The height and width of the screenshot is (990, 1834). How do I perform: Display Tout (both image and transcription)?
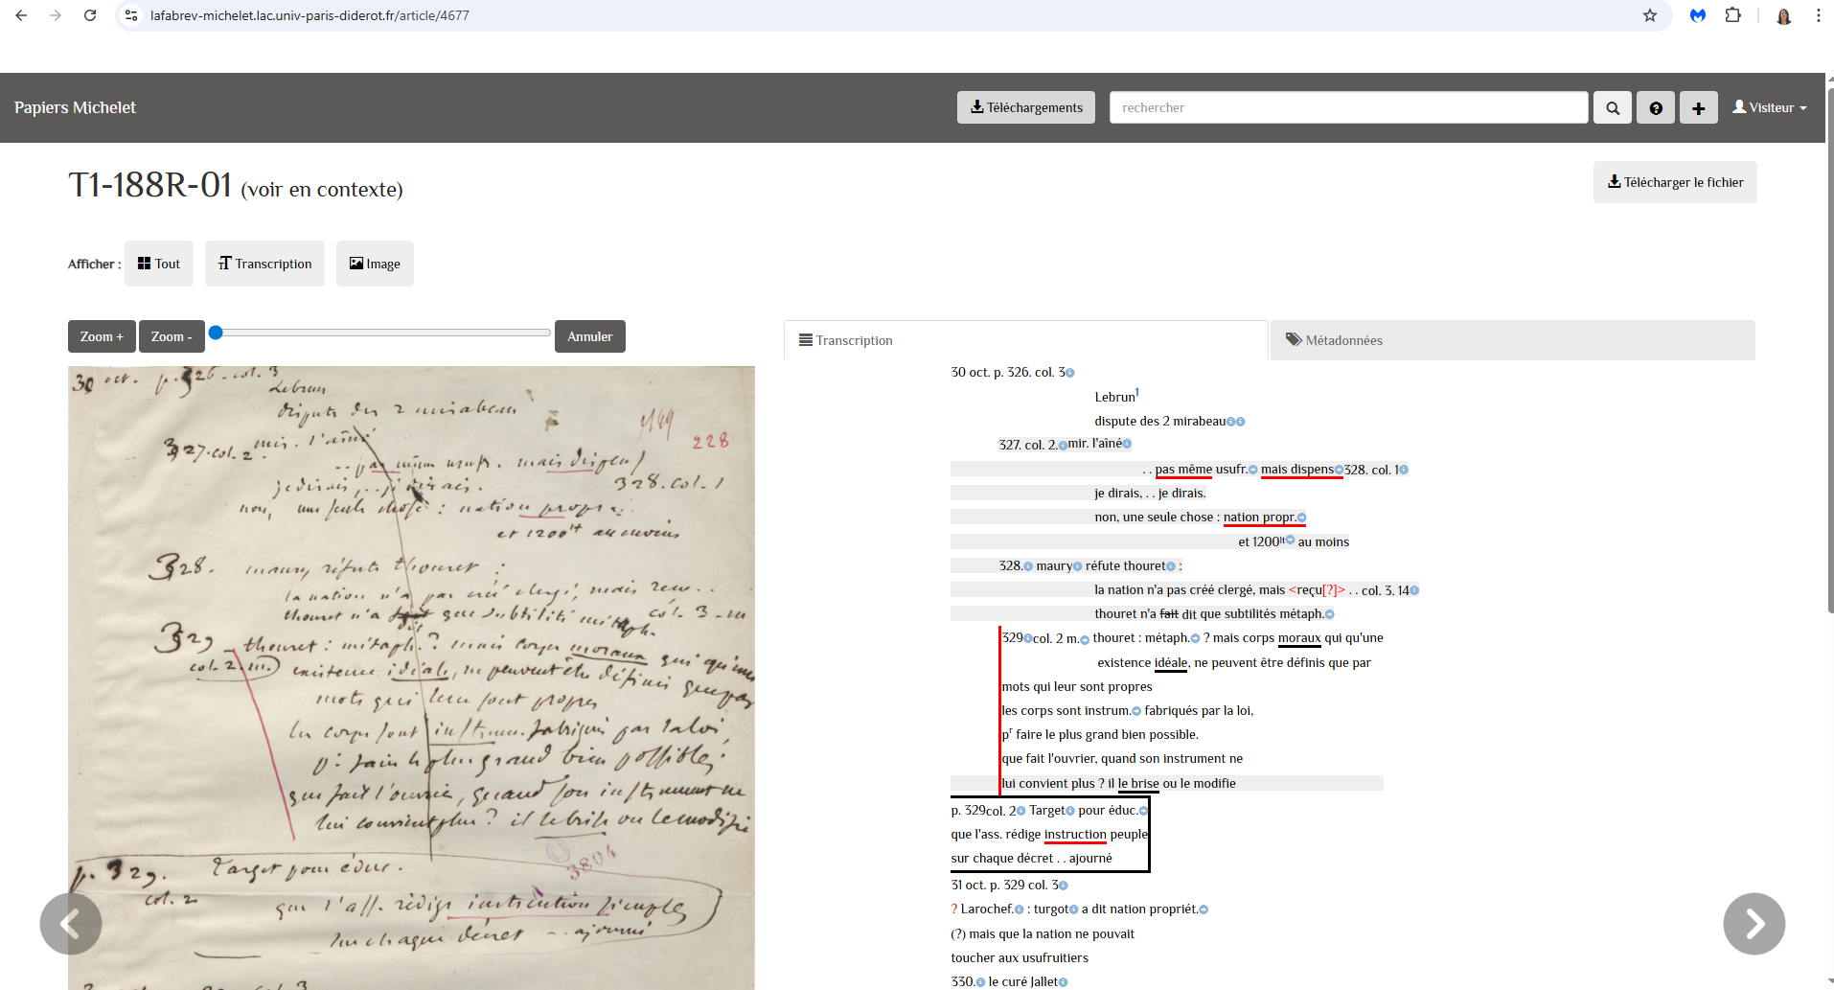[x=159, y=264]
